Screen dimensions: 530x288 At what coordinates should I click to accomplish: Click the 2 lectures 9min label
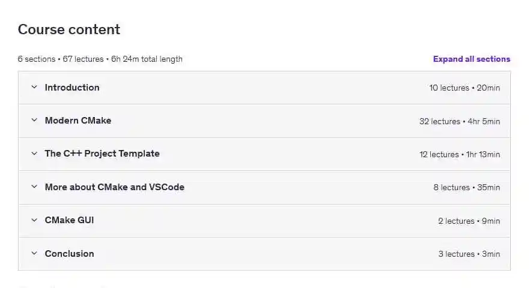pyautogui.click(x=469, y=221)
